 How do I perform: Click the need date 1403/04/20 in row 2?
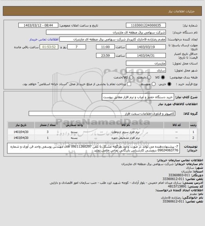pyautogui.click(x=21, y=138)
